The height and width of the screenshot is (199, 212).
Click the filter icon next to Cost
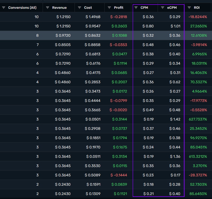pyautogui.click(x=80, y=8)
